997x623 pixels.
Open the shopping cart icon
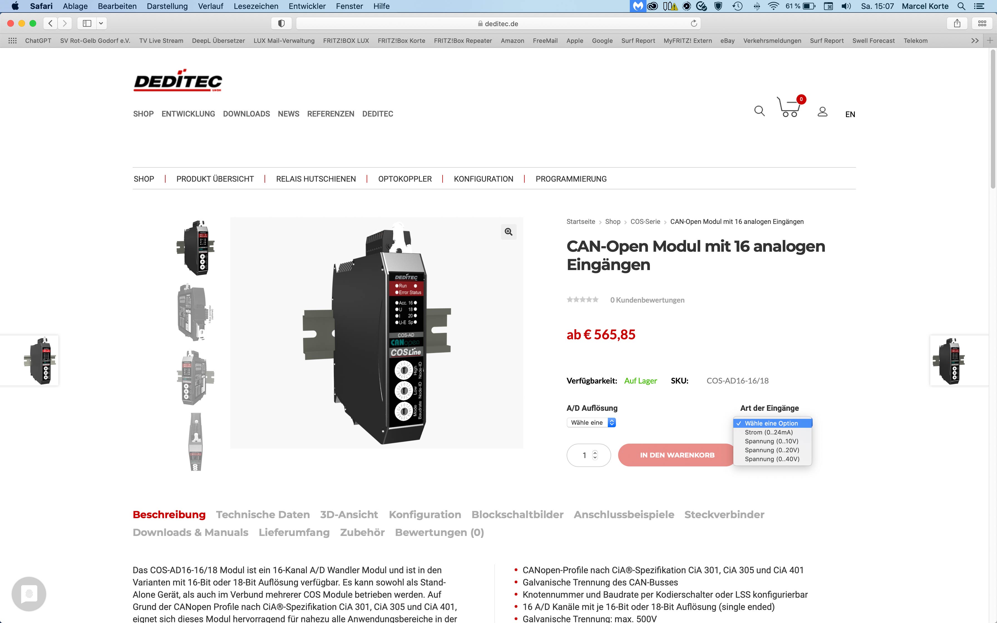coord(789,107)
